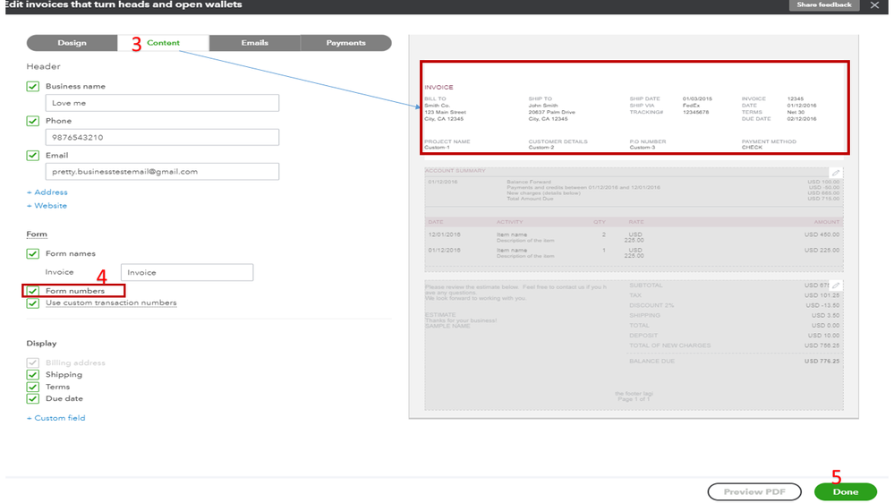
Task: Click 'INVOICE' title in the preview
Action: tap(438, 87)
